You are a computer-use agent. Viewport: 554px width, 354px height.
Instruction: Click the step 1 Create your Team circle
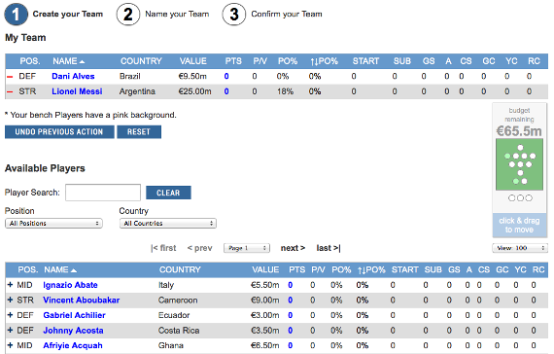[x=16, y=15]
